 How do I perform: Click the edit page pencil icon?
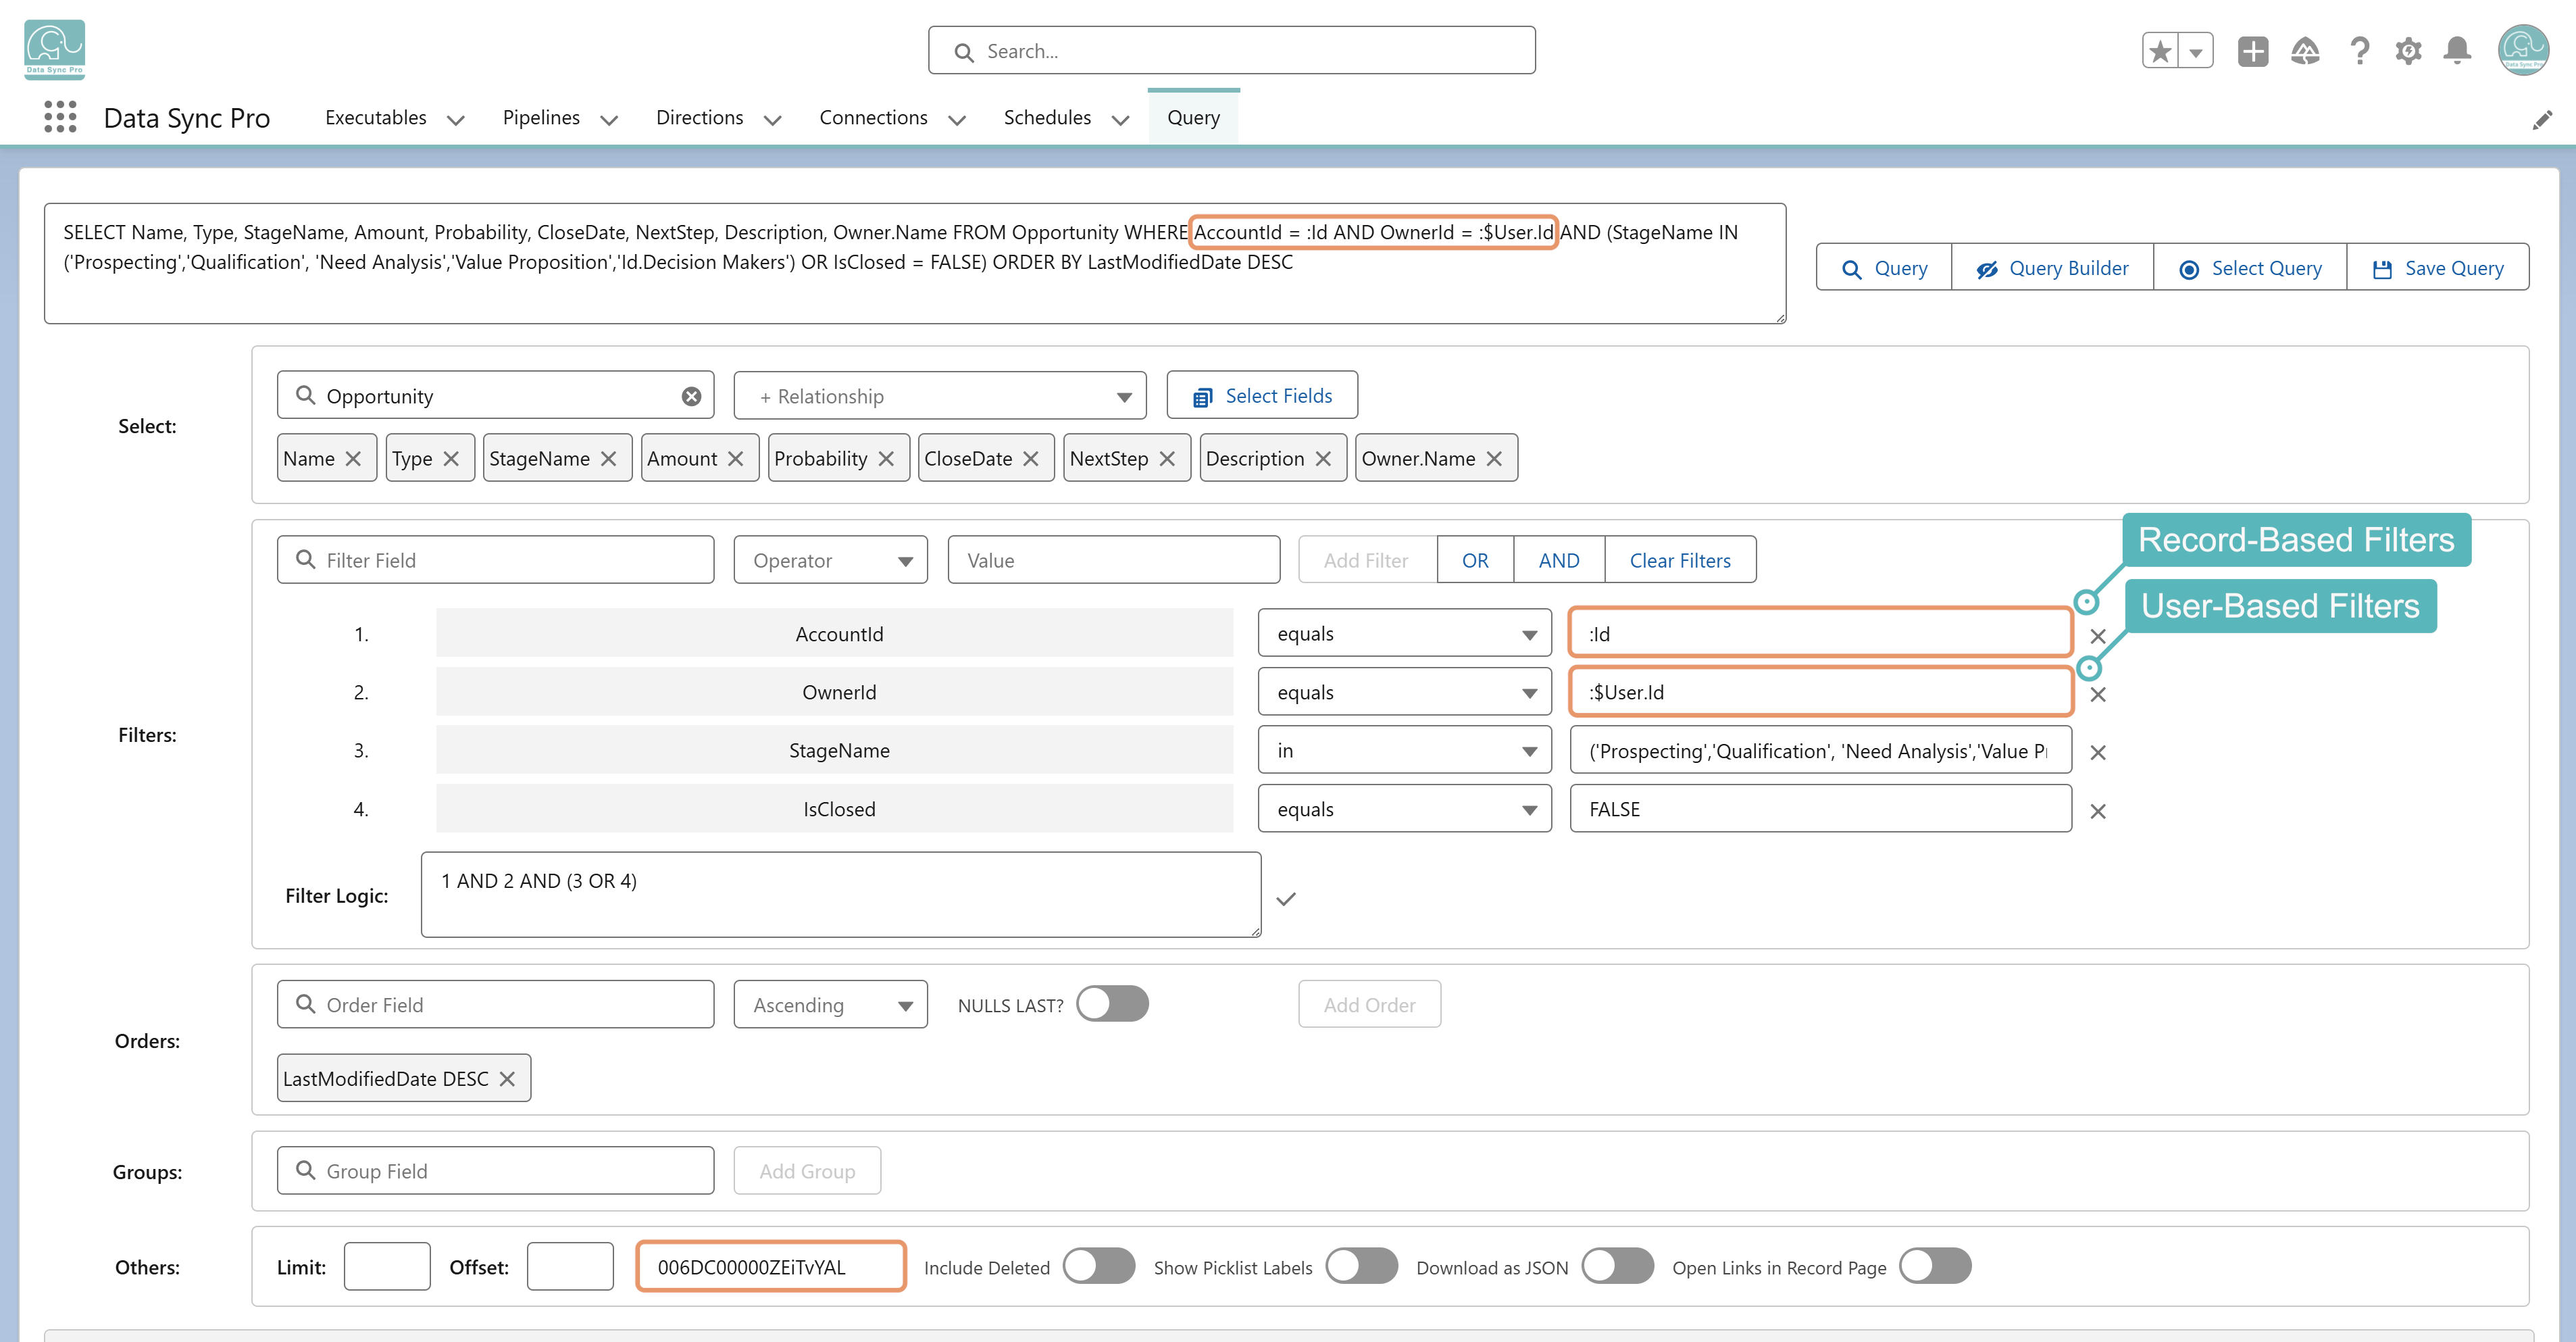[2542, 120]
